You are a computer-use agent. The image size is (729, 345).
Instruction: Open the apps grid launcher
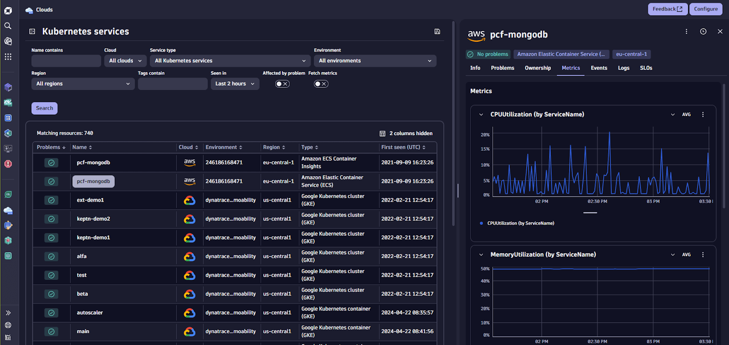(8, 57)
